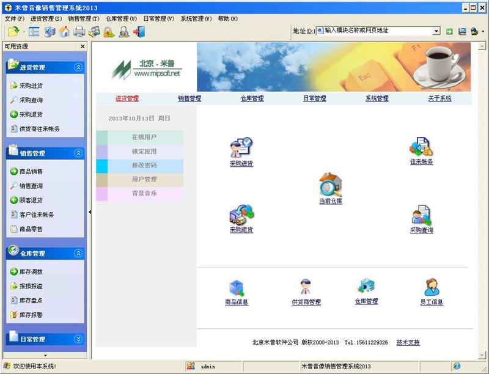
Task: Close the 可用资源 panel
Action: [x=83, y=46]
